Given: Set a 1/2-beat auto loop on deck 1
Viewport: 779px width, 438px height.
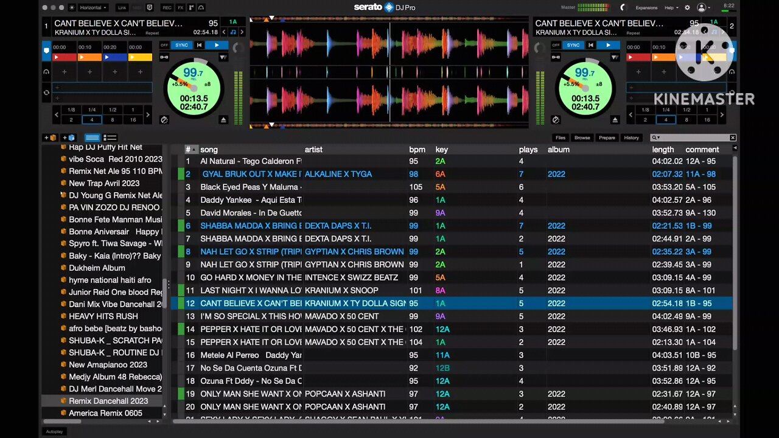Looking at the screenshot, I should (113, 110).
